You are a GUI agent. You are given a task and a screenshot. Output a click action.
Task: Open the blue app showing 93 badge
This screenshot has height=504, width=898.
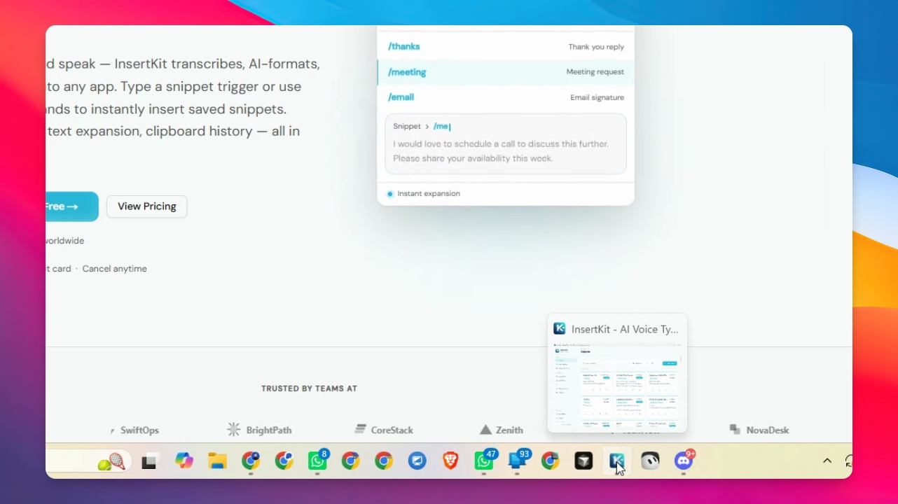pos(518,460)
